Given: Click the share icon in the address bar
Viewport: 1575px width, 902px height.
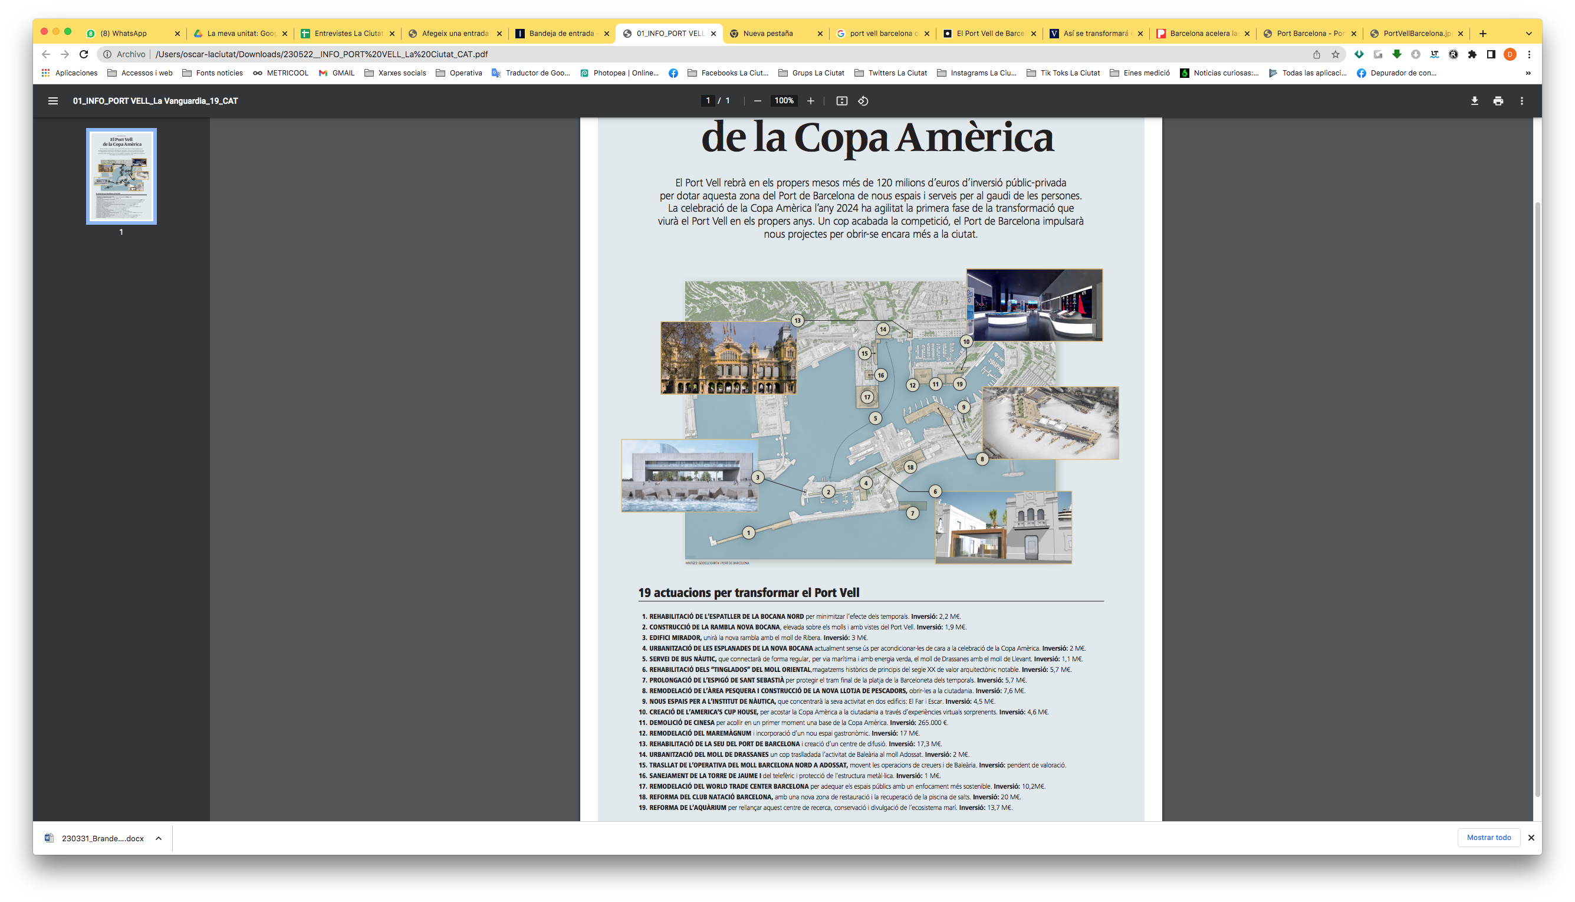Looking at the screenshot, I should (x=1316, y=54).
